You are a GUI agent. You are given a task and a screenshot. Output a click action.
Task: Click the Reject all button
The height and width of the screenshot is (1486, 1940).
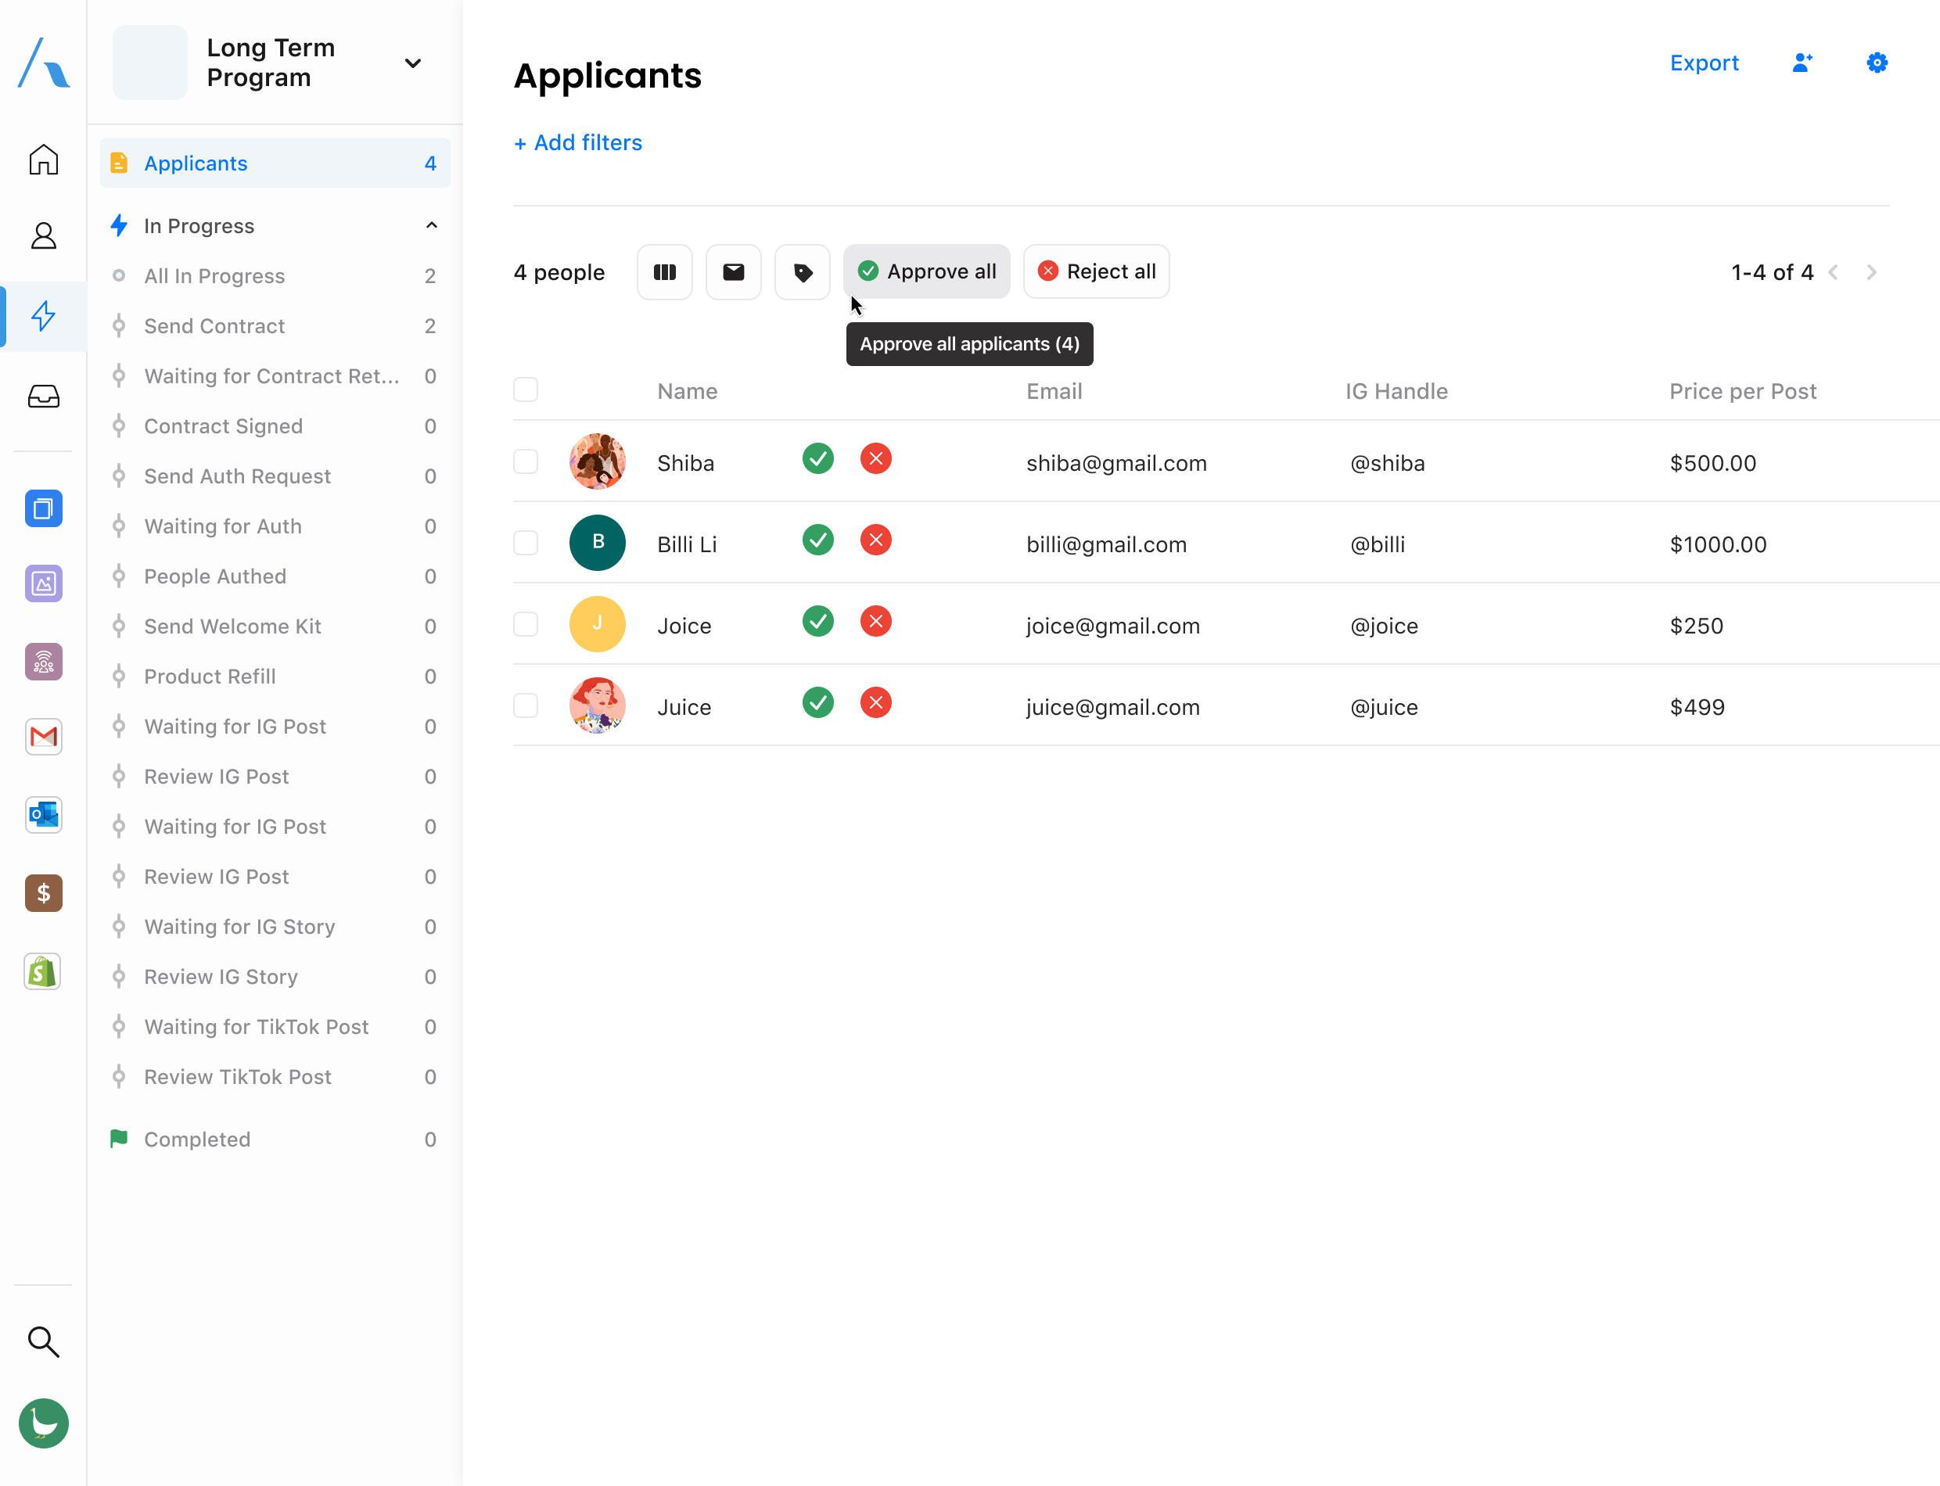pyautogui.click(x=1096, y=271)
